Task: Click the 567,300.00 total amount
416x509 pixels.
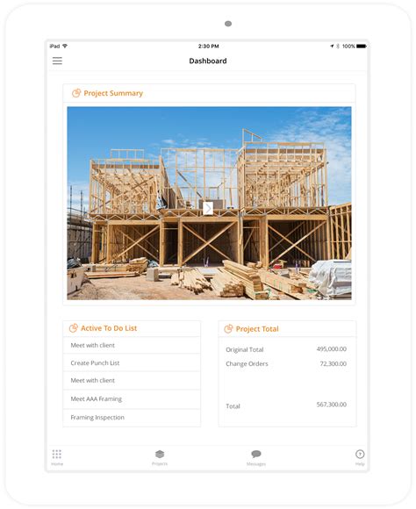Action: [x=331, y=405]
